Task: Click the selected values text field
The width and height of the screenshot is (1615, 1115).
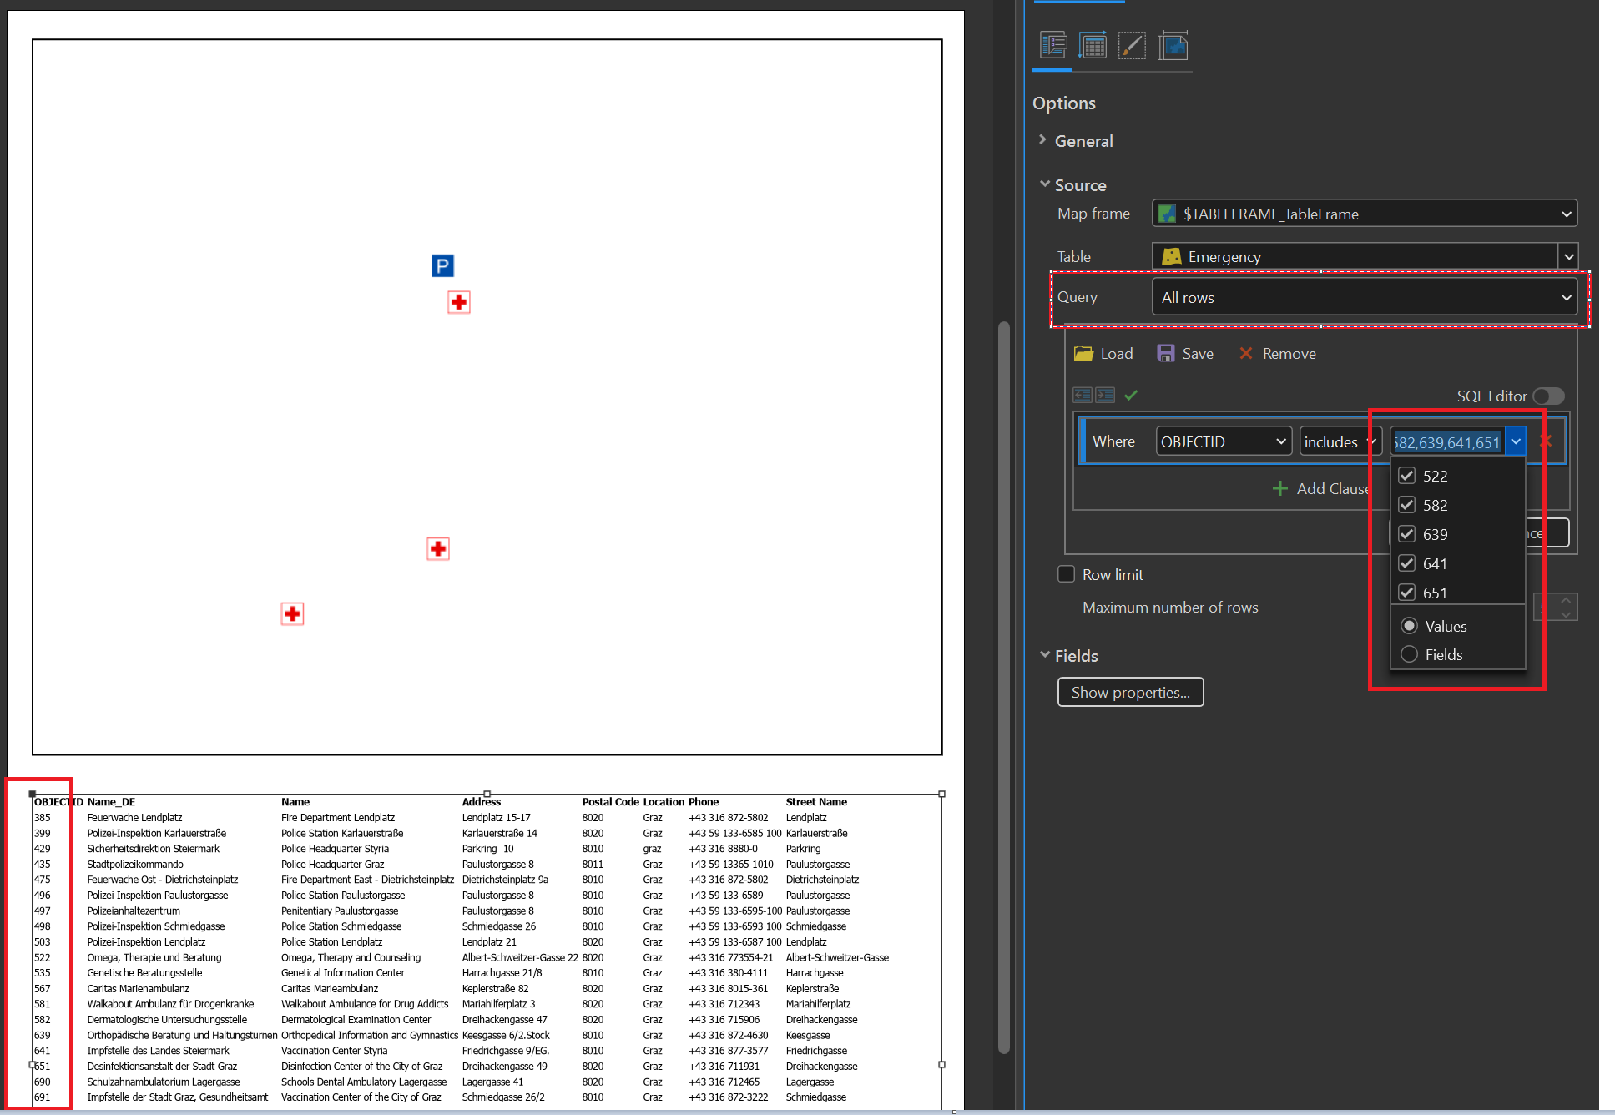Action: pos(1447,441)
